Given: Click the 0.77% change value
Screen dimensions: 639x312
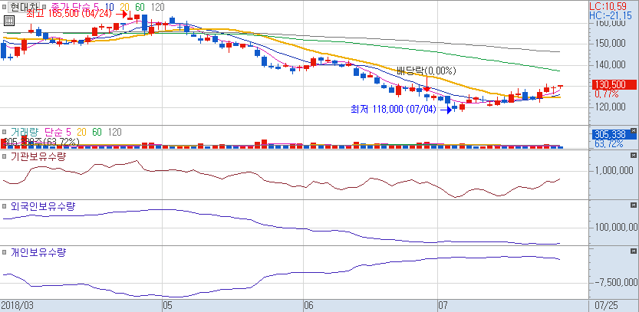Looking at the screenshot, I should coord(606,94).
